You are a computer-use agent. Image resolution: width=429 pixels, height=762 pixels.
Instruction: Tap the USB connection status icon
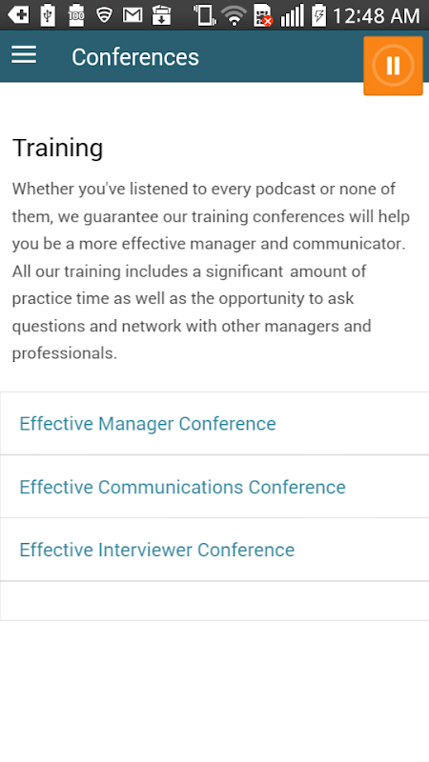[x=48, y=14]
